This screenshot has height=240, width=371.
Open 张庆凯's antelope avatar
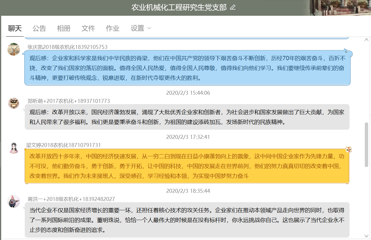[13, 49]
